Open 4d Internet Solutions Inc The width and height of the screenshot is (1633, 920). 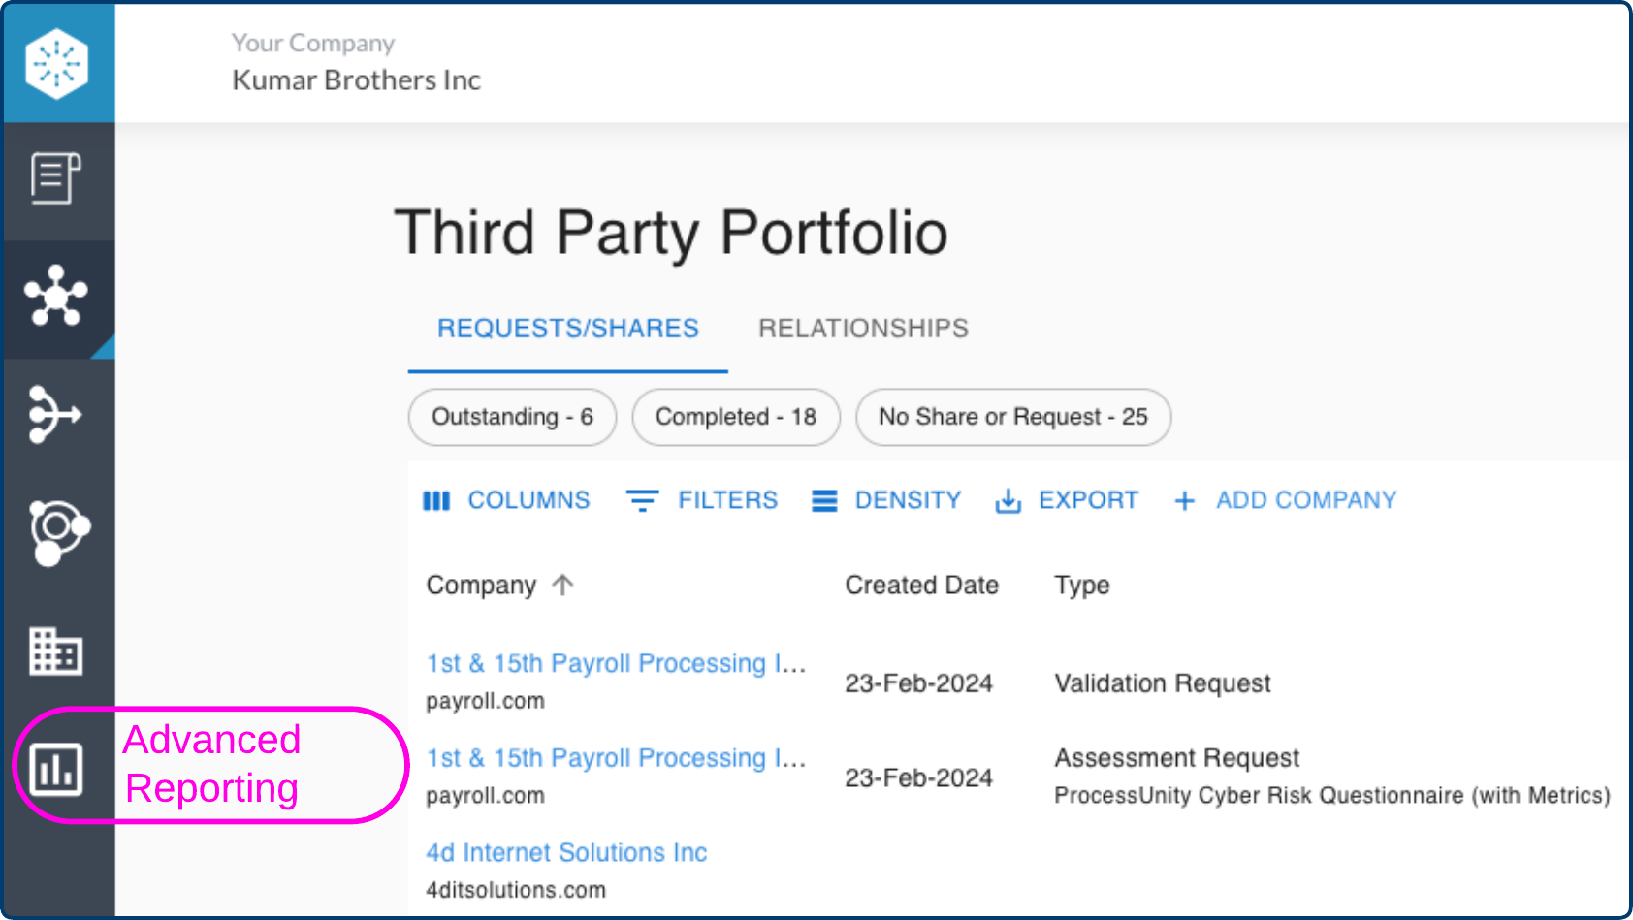566,852
